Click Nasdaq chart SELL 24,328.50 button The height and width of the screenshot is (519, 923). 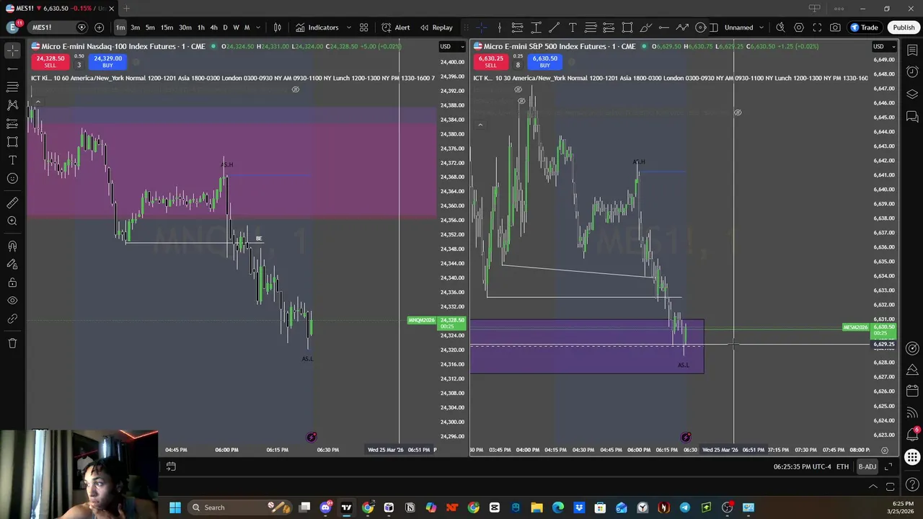coord(50,61)
